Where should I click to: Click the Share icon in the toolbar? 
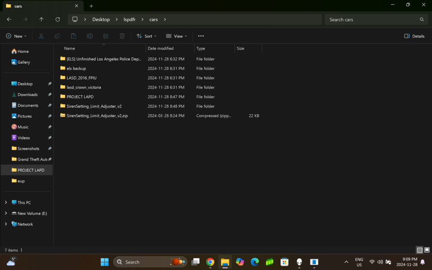click(x=106, y=36)
